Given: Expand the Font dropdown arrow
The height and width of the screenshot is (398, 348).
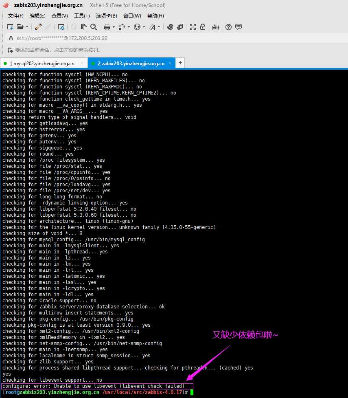Looking at the screenshot, I should 159,27.
